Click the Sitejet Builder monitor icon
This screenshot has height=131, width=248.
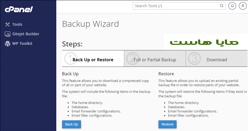click(7, 34)
